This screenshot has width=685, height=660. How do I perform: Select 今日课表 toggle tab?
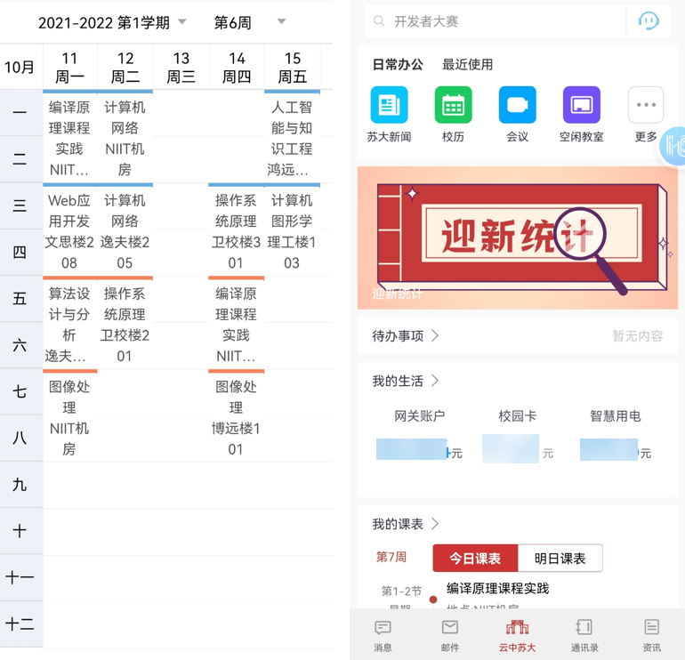[x=475, y=558]
